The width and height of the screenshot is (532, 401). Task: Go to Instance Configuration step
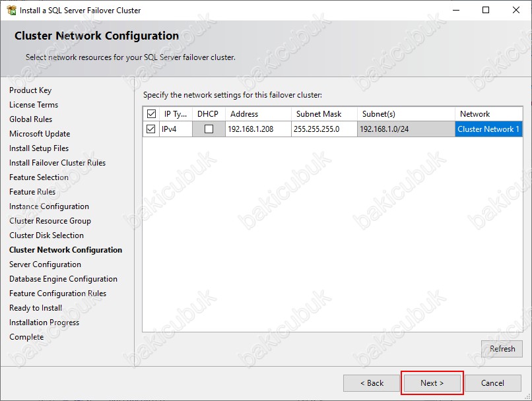(49, 206)
